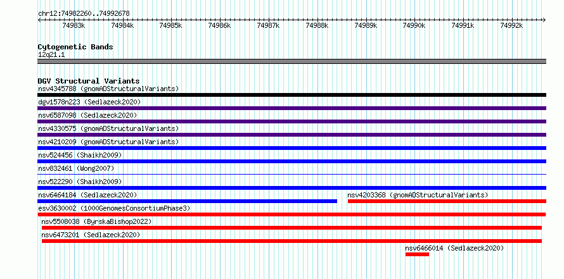Click the ruler's left arrowhead

tap(39, 20)
